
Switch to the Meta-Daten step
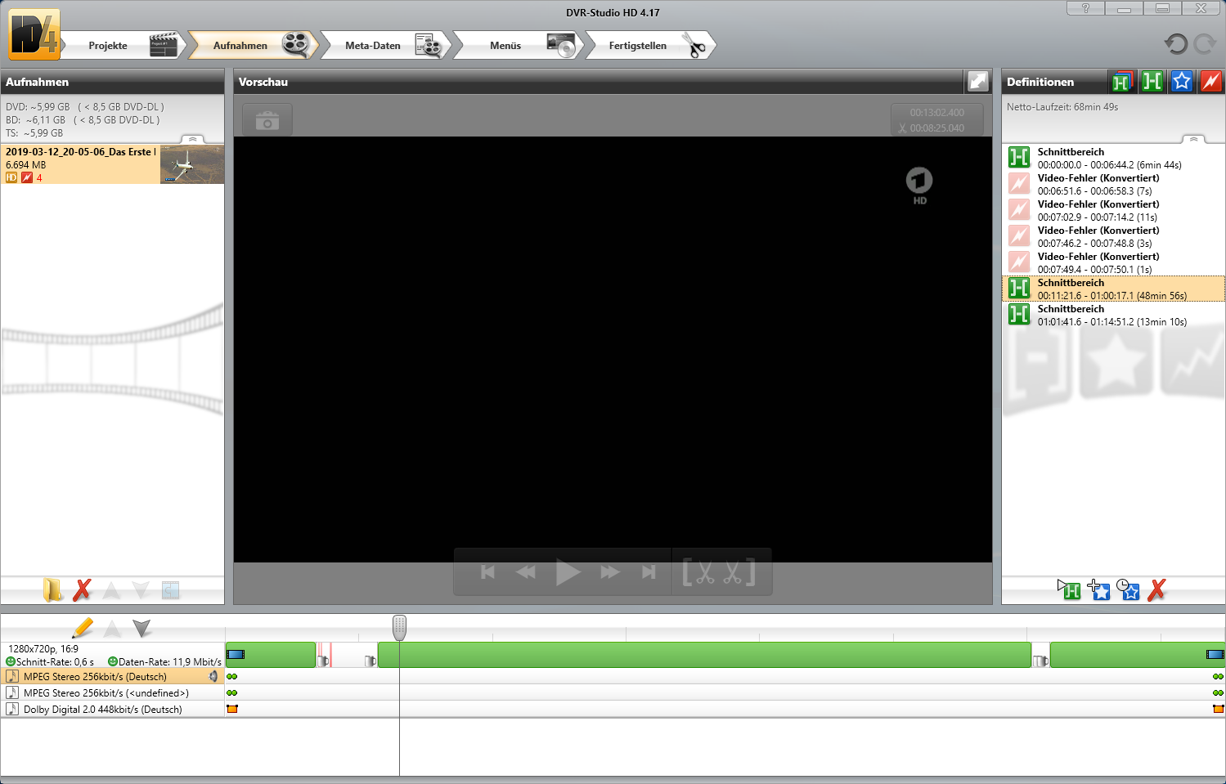(x=384, y=46)
